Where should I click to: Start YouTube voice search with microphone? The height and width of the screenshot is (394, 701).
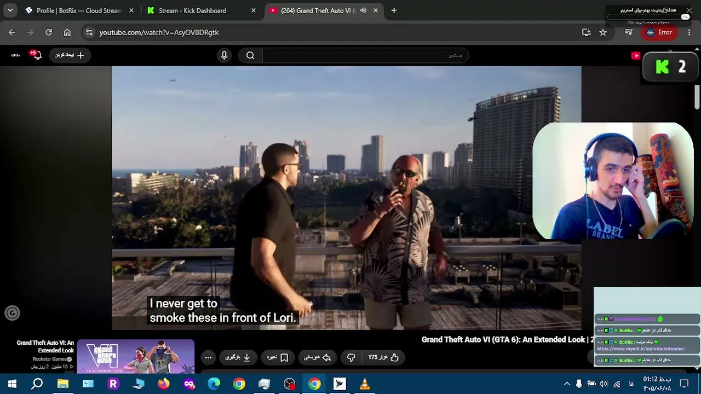tap(224, 55)
